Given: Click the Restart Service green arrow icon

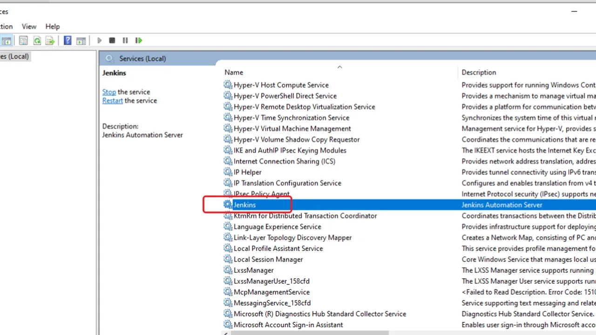Looking at the screenshot, I should point(139,40).
